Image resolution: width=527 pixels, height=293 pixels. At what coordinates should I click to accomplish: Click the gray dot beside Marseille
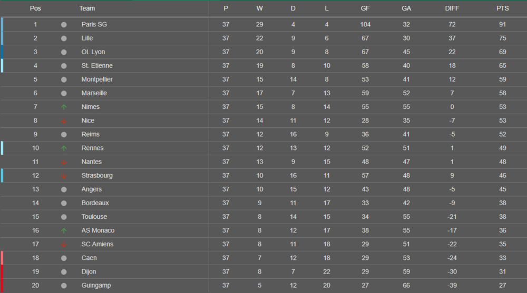64,93
